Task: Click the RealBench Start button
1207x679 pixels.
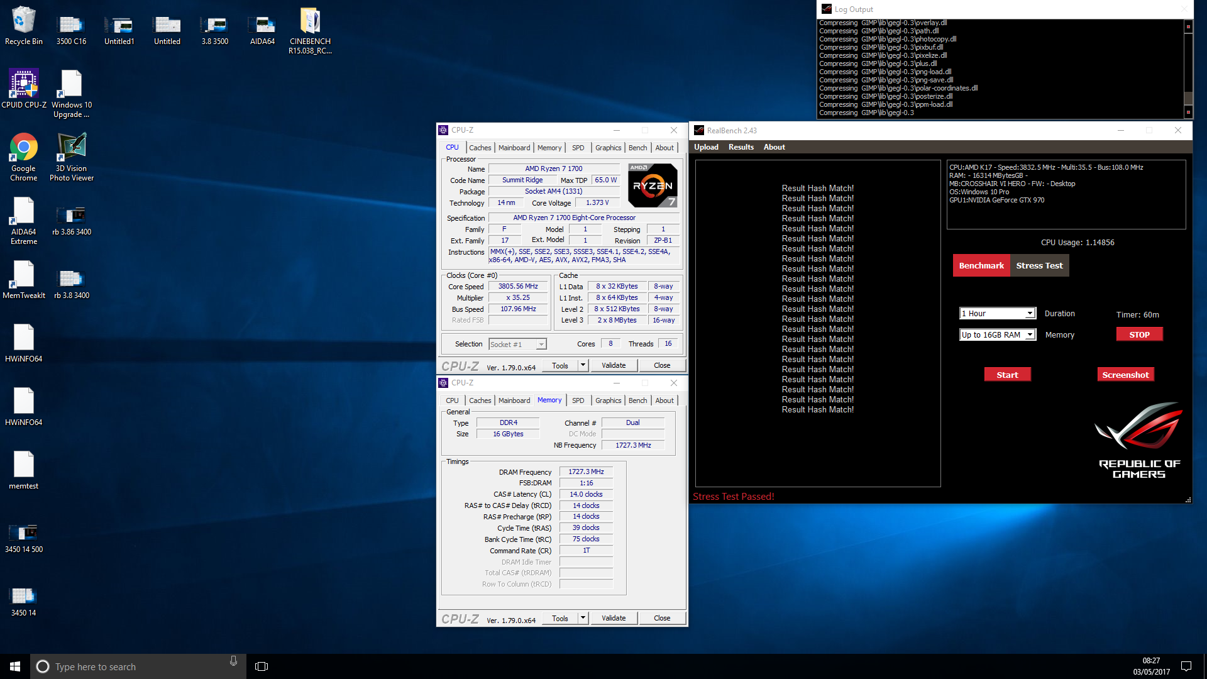Action: tap(1007, 375)
